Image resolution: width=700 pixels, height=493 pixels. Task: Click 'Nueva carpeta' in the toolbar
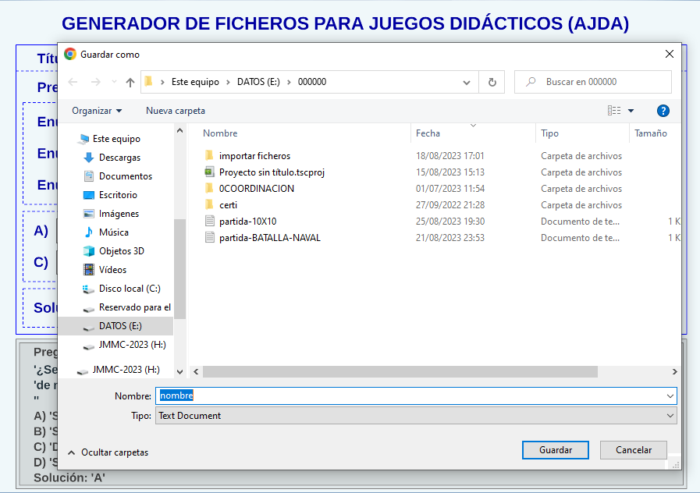click(x=176, y=111)
